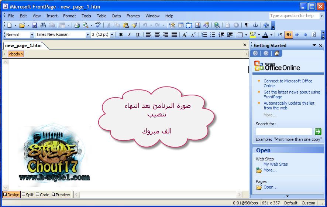Open the Insert menu

[52, 16]
